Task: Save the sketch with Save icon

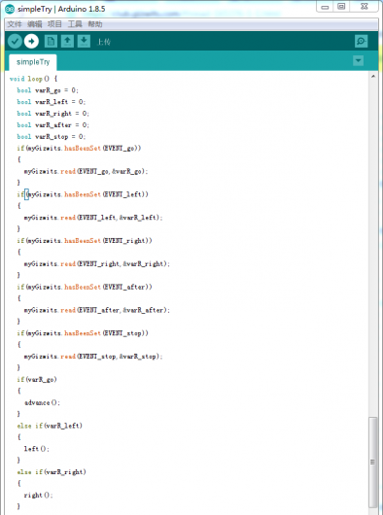Action: pyautogui.click(x=84, y=41)
